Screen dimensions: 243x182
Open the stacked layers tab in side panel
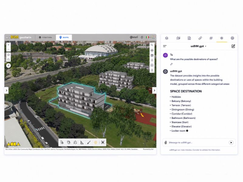coord(166,38)
